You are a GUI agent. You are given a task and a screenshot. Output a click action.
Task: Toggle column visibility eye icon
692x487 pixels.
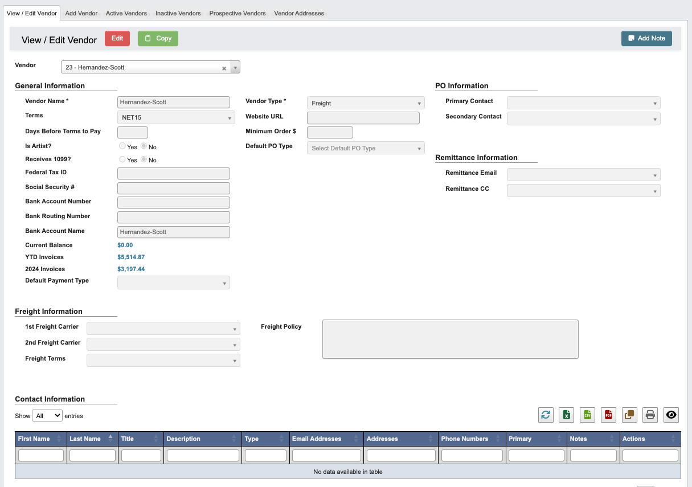tap(671, 415)
